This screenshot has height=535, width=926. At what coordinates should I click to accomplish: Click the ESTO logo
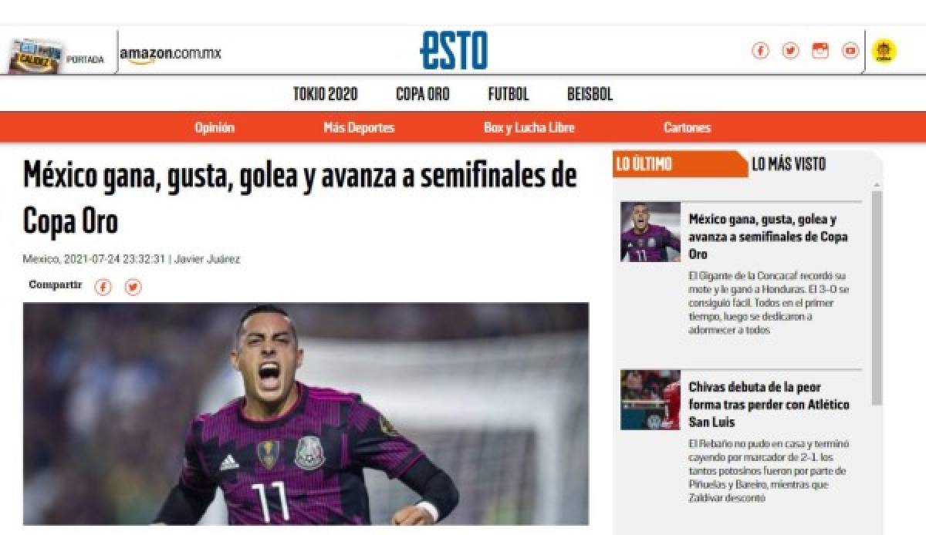coord(454,51)
